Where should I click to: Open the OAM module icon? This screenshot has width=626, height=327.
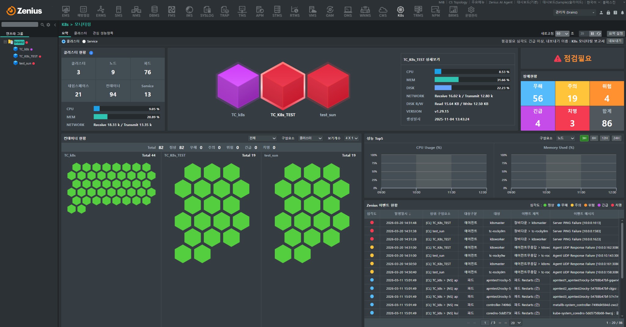tap(330, 11)
